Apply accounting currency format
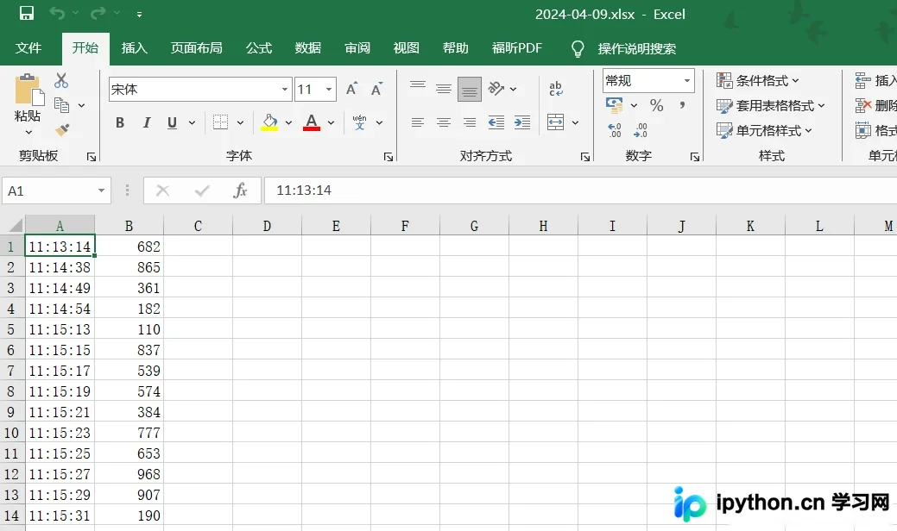Viewport: 897px width, 531px height. (x=615, y=105)
